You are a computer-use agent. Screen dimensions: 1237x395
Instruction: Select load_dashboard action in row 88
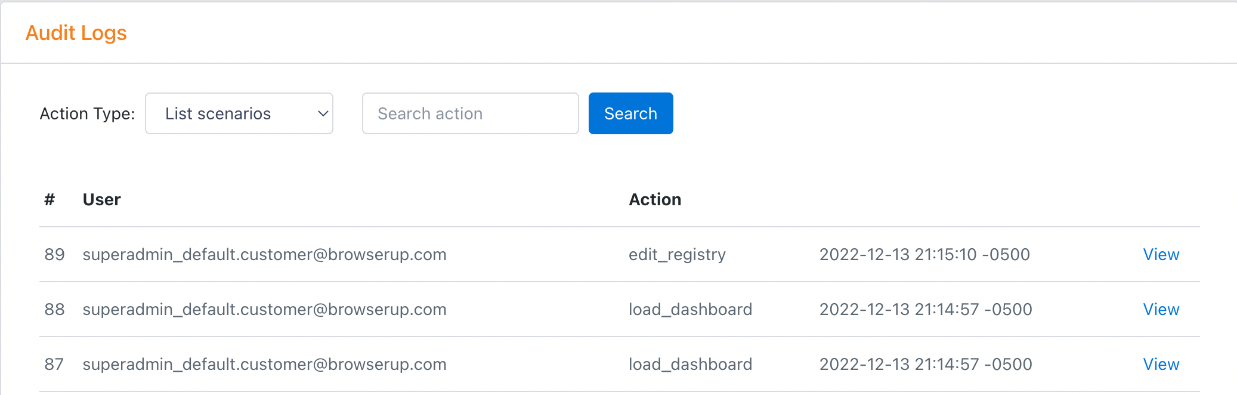coord(690,310)
